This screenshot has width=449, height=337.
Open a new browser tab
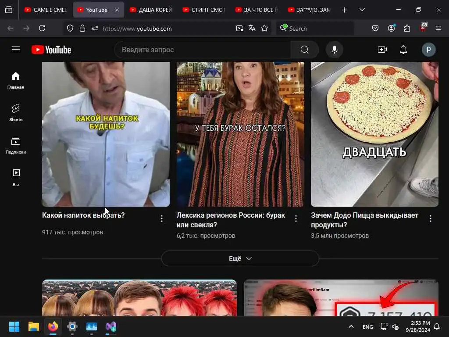click(x=345, y=10)
